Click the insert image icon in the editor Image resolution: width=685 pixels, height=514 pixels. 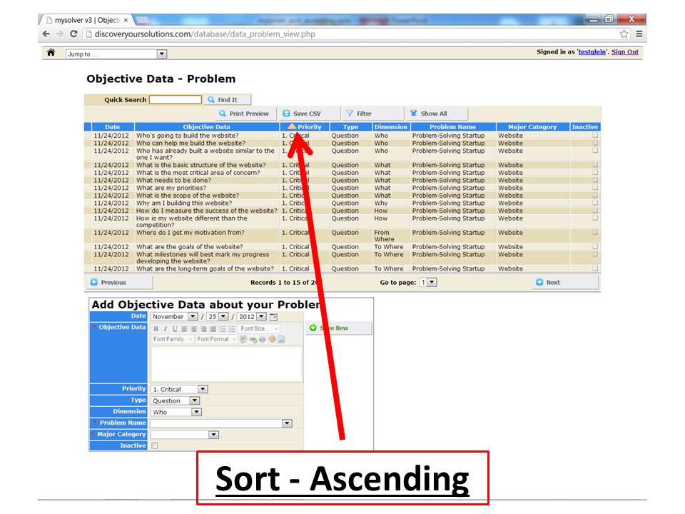(281, 338)
